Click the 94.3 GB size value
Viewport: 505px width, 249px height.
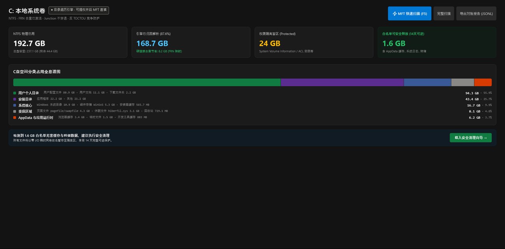pos(472,93)
